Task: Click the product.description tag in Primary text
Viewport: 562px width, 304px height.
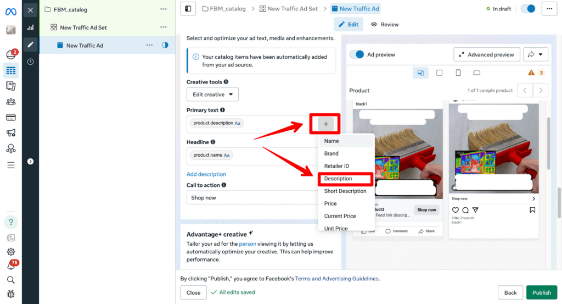Action: [x=217, y=123]
